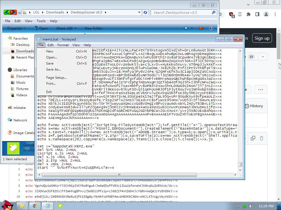Viewport: 281px width, 210px height.
Task: Open the dropdown arrow beside the 19 counter
Action: (263, 57)
